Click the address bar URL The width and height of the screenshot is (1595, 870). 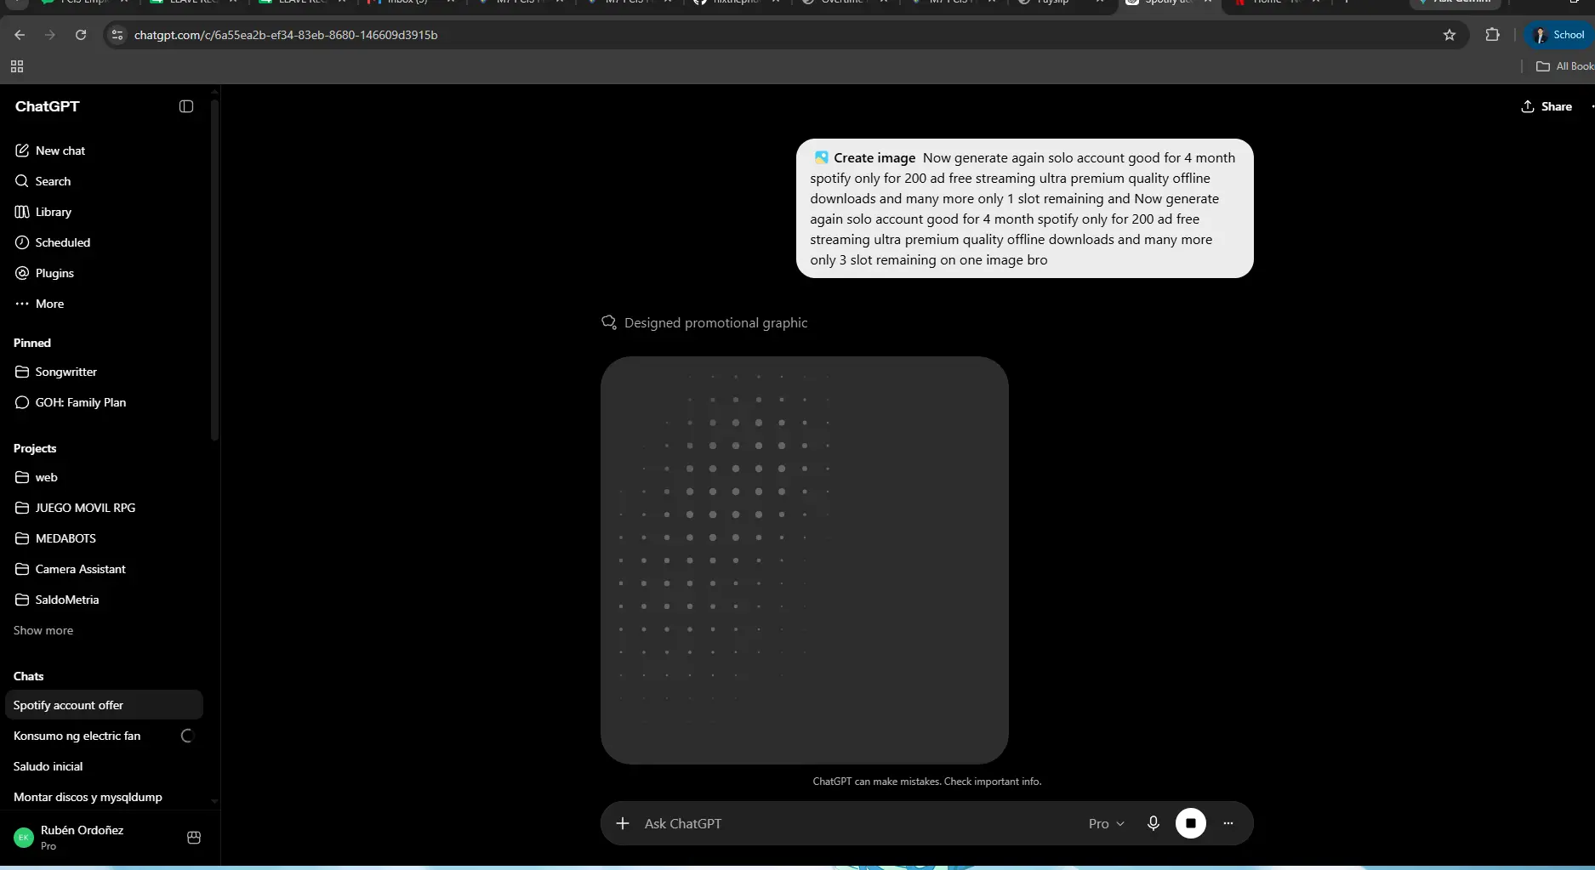pos(286,35)
